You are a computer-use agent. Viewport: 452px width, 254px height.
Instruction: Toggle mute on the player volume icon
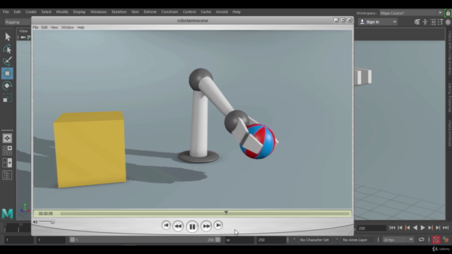tap(35, 222)
